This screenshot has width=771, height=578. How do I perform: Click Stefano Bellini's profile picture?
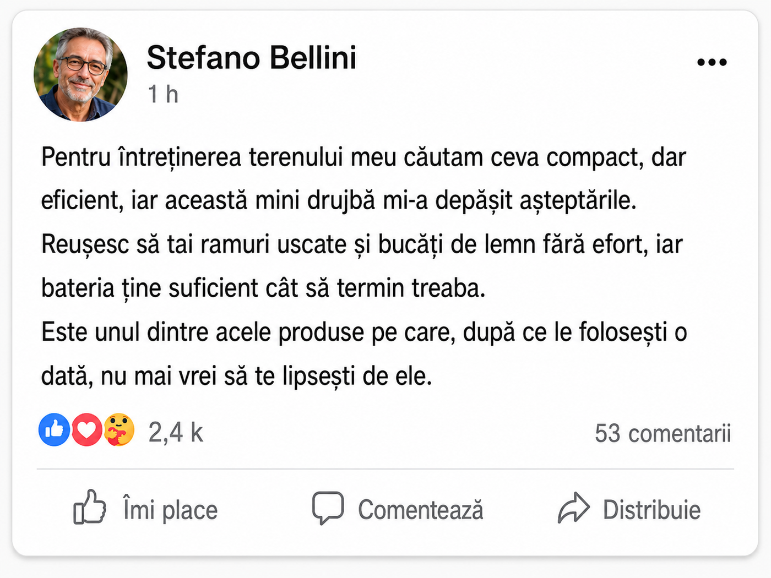click(80, 74)
